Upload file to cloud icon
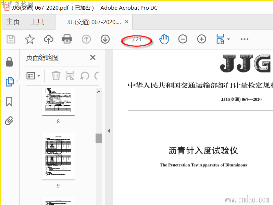The width and height of the screenshot is (274, 206). click(48, 39)
